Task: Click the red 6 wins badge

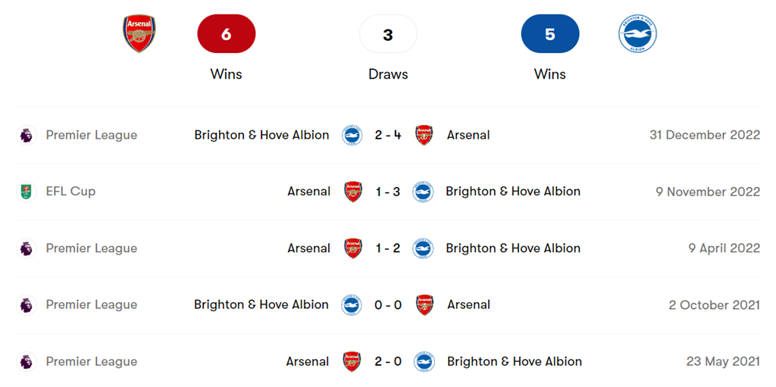Action: 226,34
